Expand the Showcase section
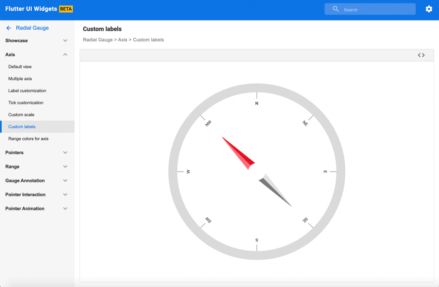 (37, 41)
